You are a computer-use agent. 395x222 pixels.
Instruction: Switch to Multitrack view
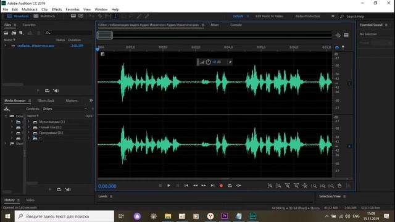coord(44,16)
